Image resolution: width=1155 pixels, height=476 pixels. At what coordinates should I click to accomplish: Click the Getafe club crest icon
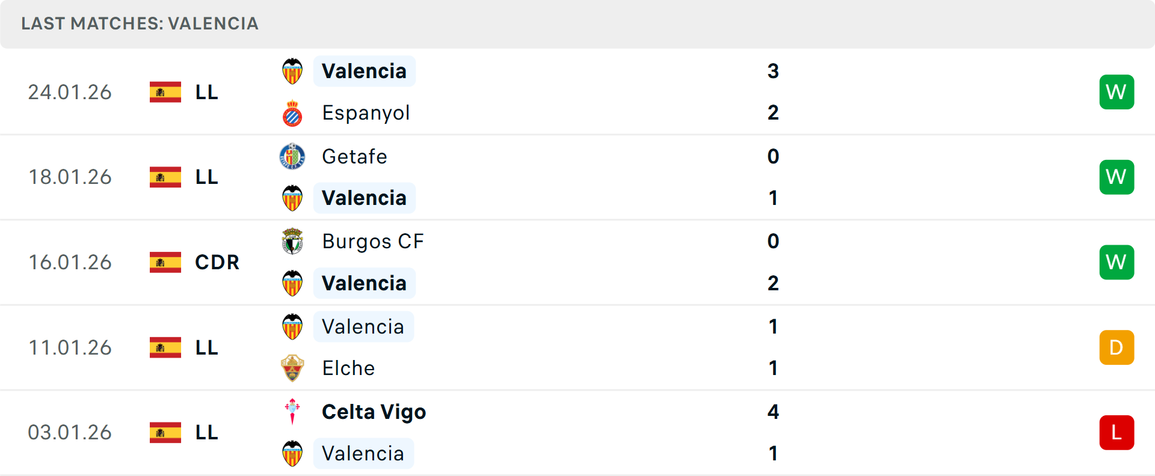292,156
